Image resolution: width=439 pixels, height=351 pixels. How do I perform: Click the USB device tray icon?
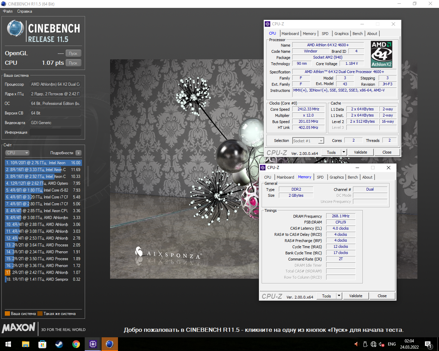point(366,344)
